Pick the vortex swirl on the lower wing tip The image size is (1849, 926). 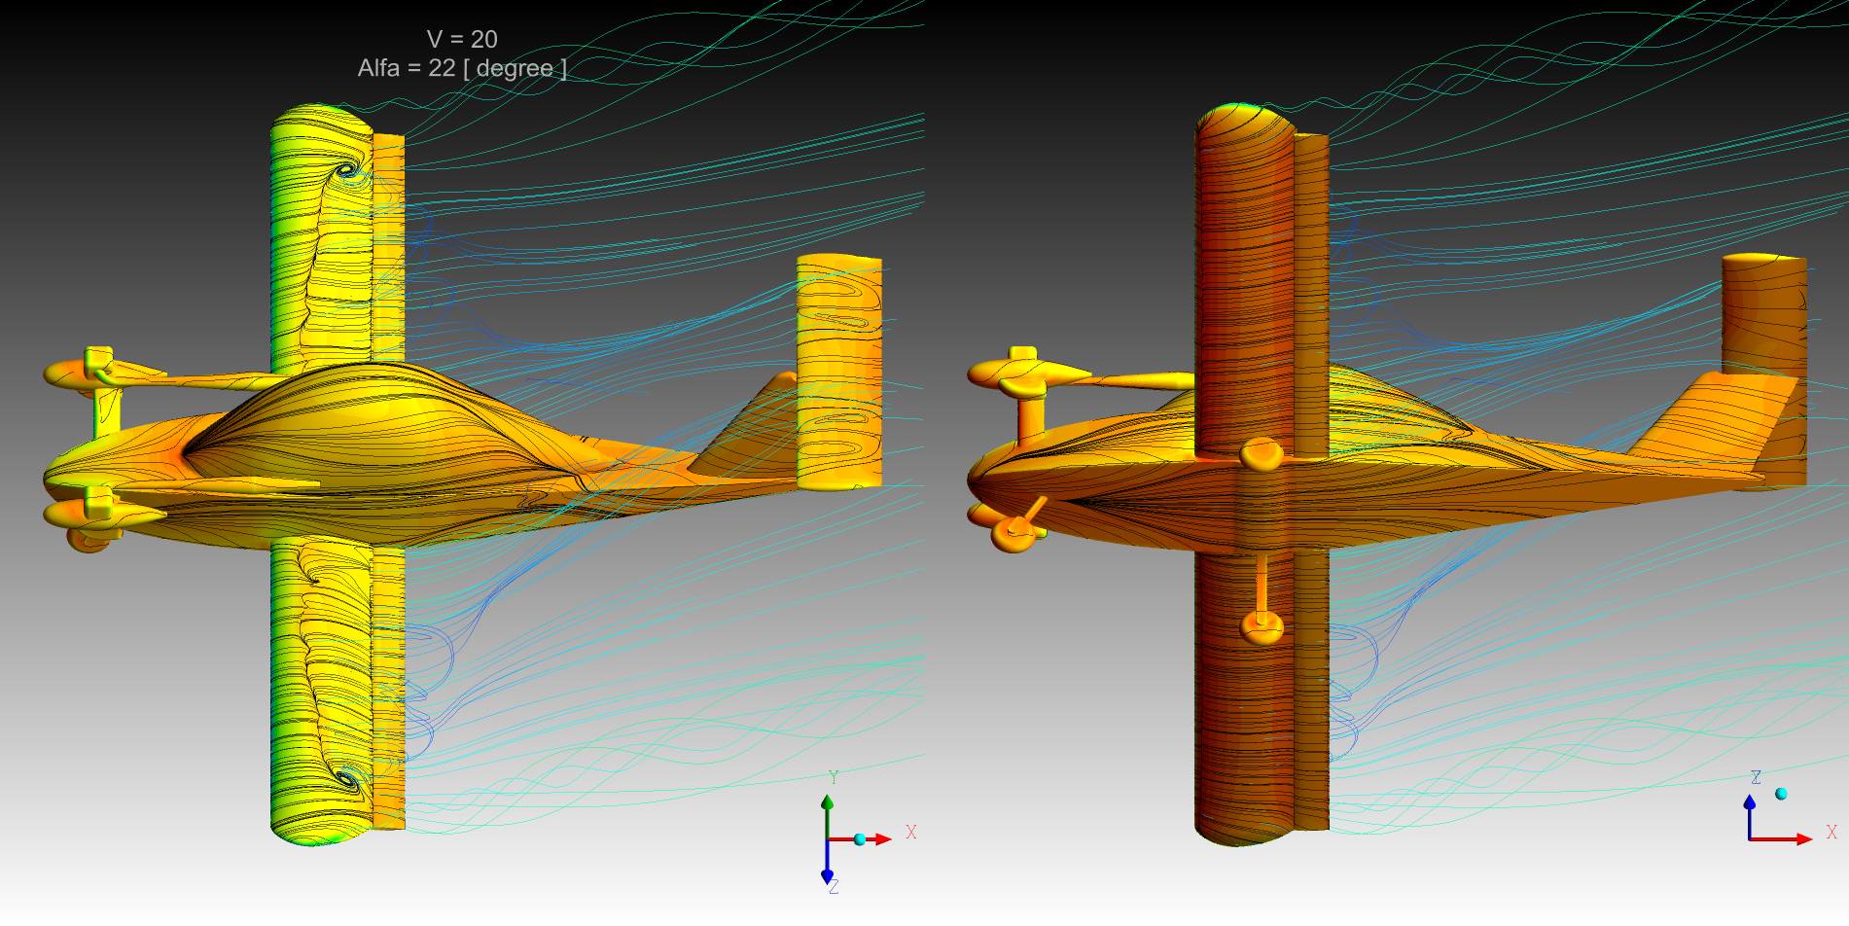click(345, 777)
